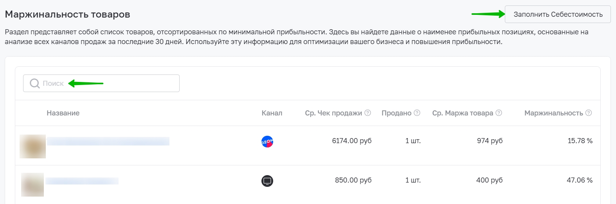Click the Канал column header

pos(272,113)
